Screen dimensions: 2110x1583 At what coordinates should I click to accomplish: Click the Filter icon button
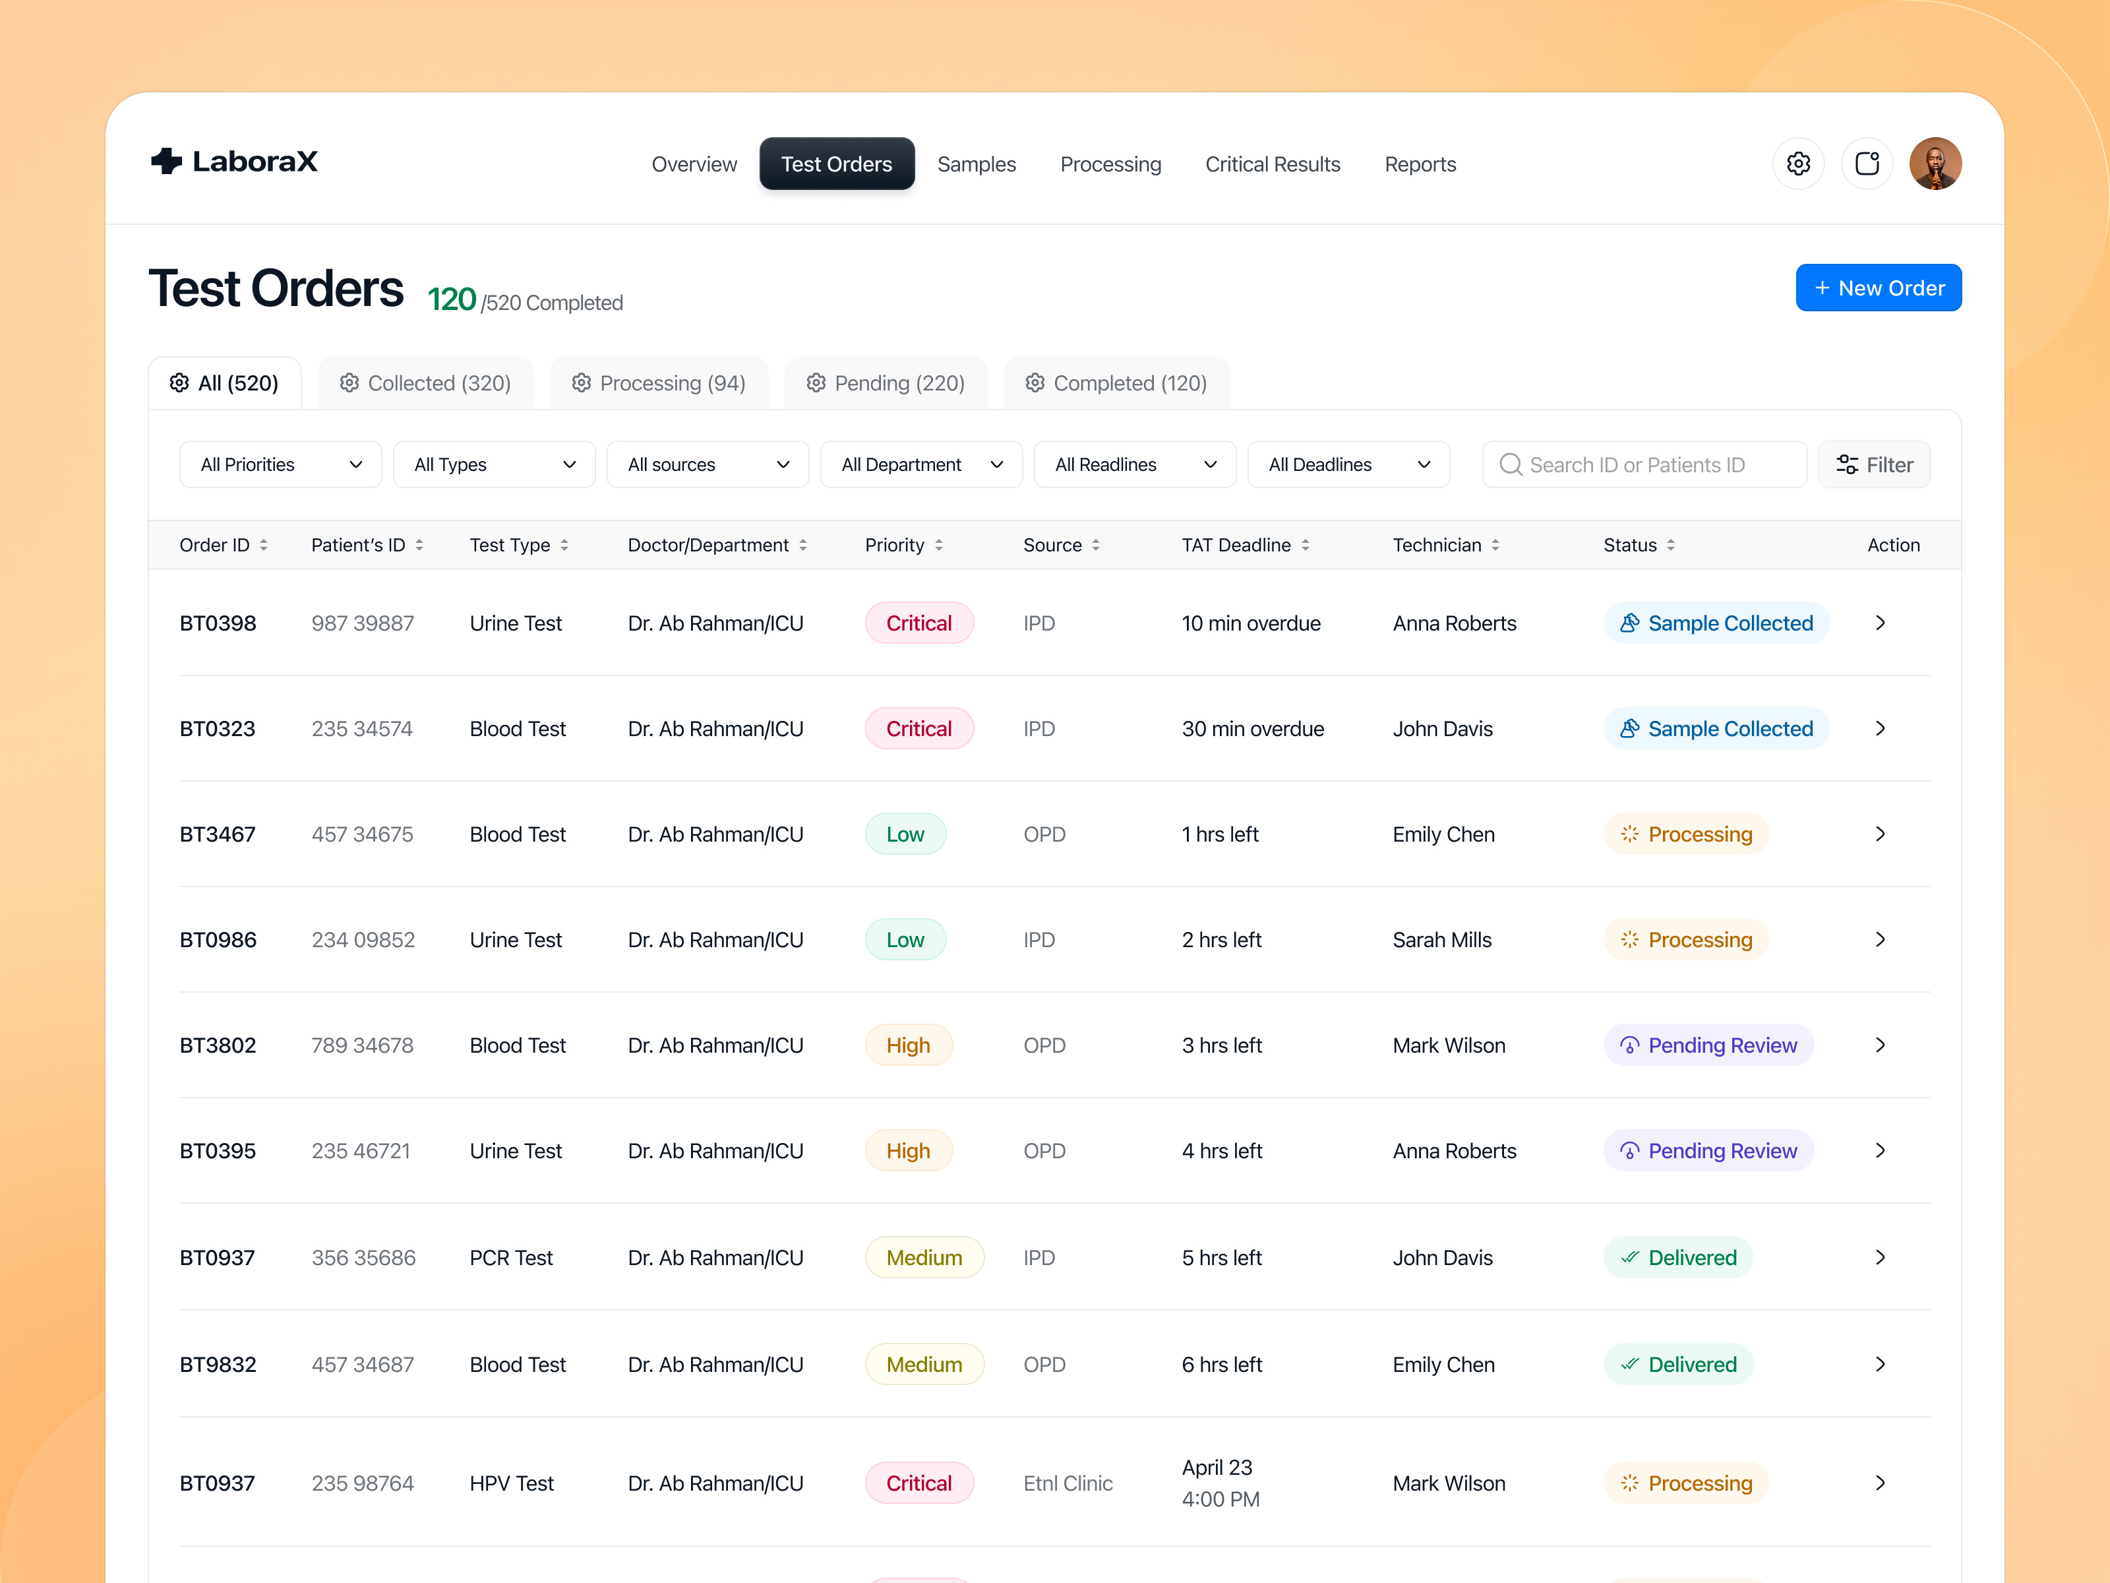pyautogui.click(x=1848, y=465)
